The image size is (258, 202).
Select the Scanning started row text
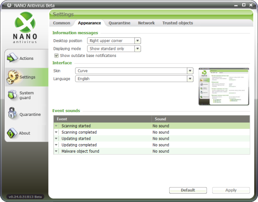[x=76, y=126]
